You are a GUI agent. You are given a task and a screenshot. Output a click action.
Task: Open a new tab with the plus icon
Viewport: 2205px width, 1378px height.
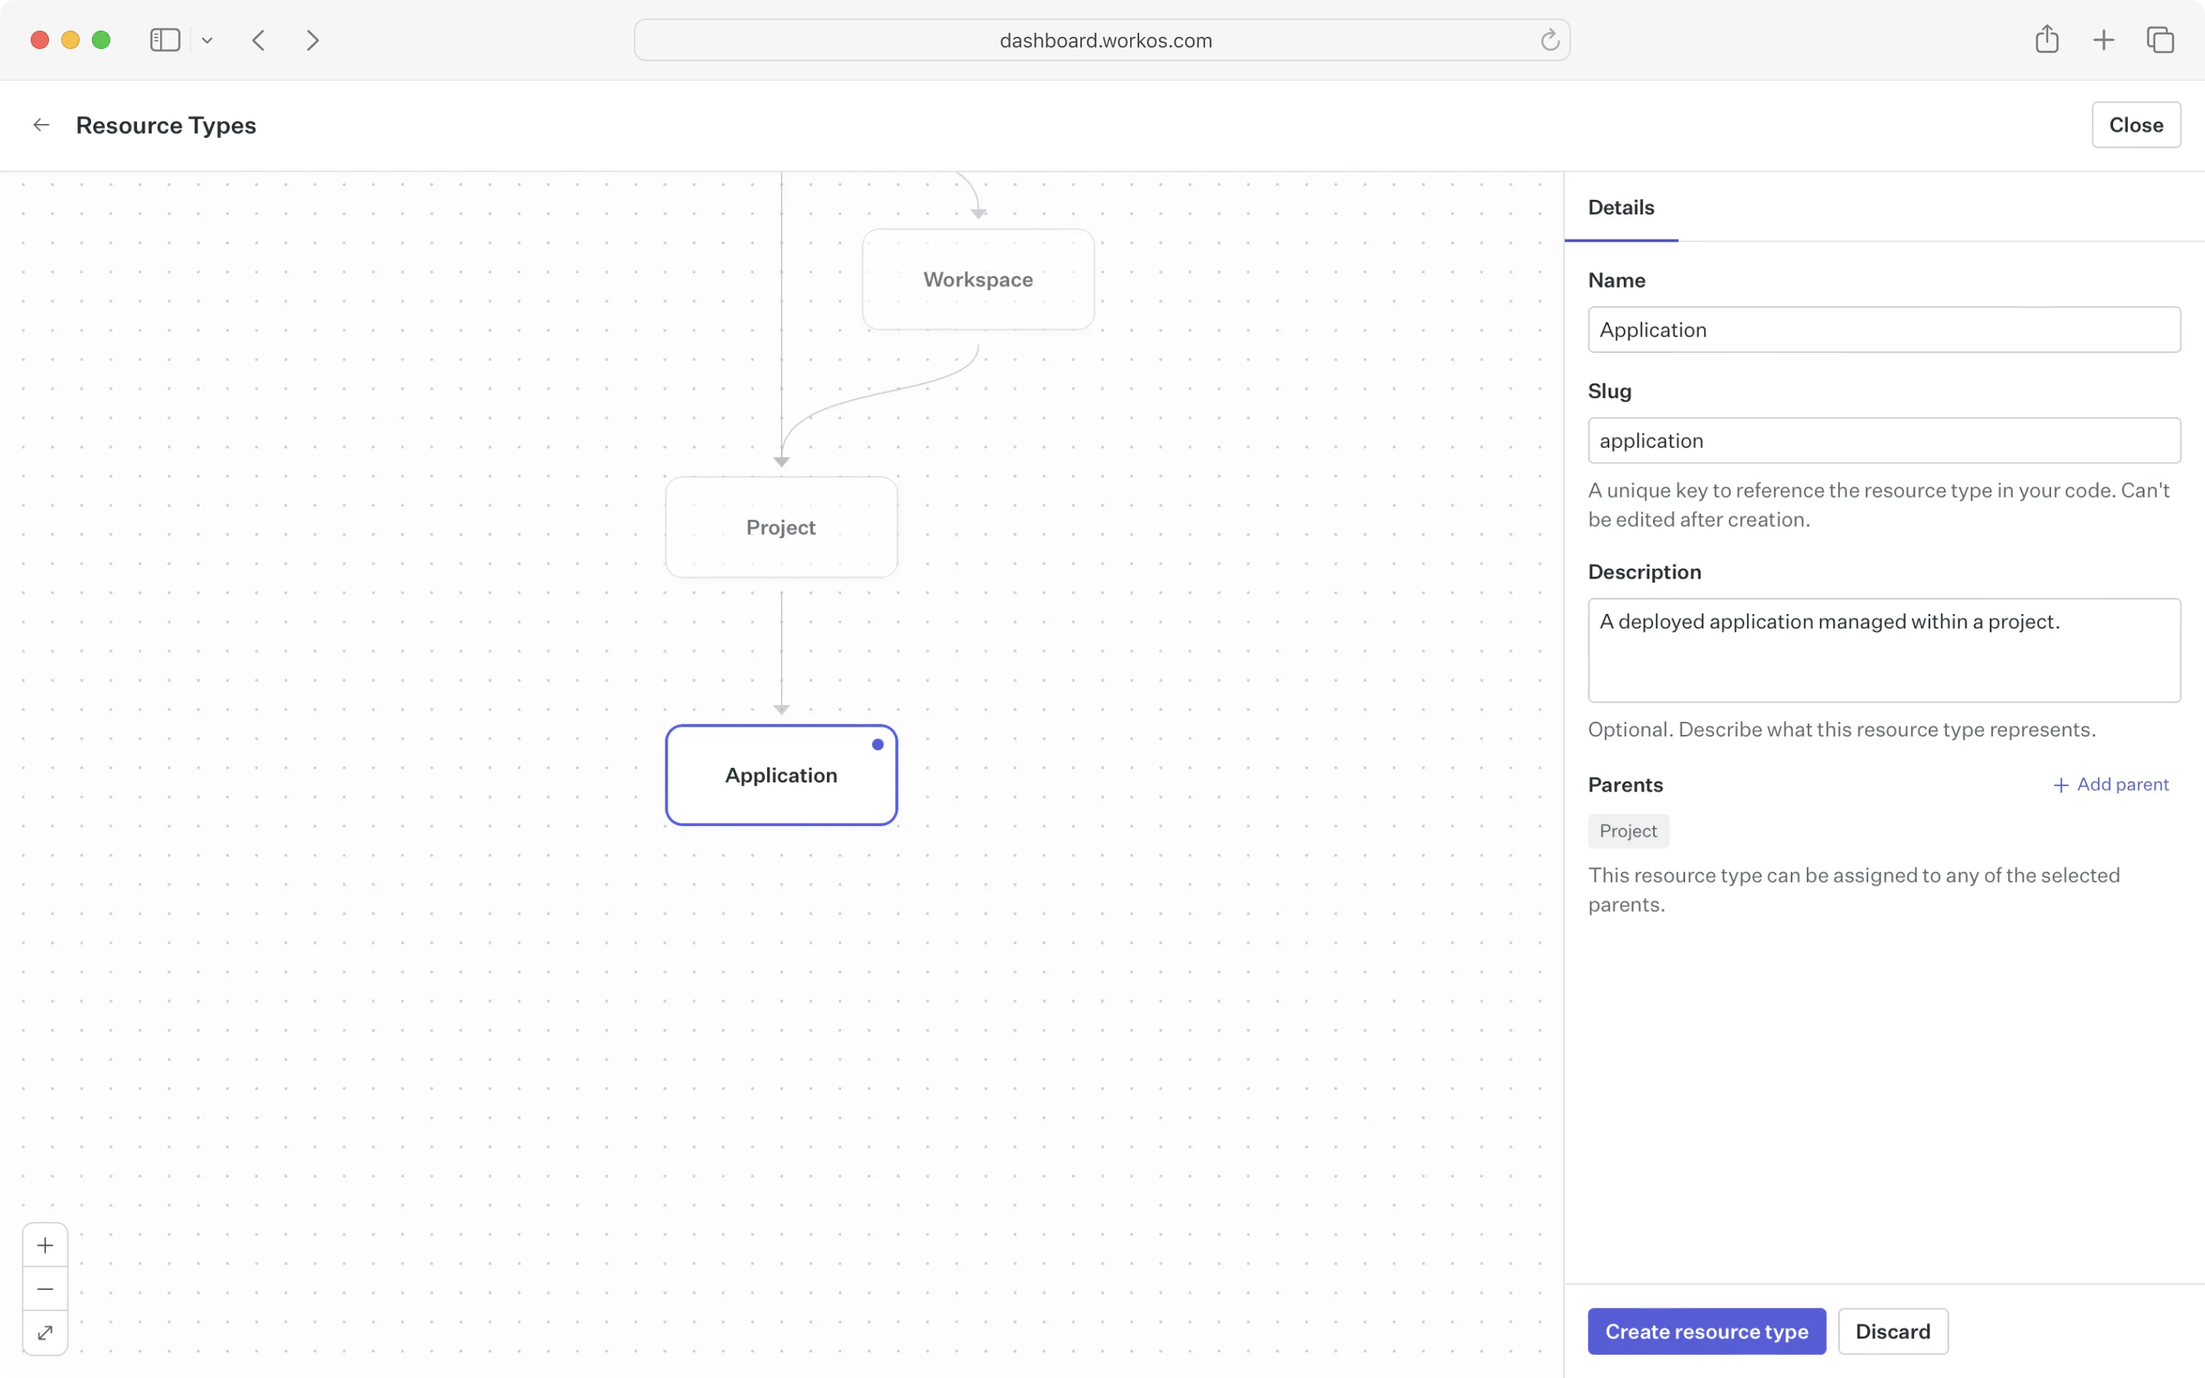[x=2103, y=39]
